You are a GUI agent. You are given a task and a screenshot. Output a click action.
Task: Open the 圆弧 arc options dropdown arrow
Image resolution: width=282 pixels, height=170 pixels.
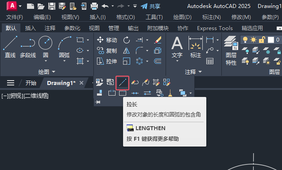[64, 61]
